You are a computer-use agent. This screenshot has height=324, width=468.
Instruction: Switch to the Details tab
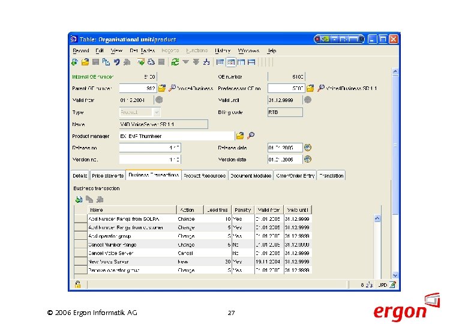tap(80, 176)
